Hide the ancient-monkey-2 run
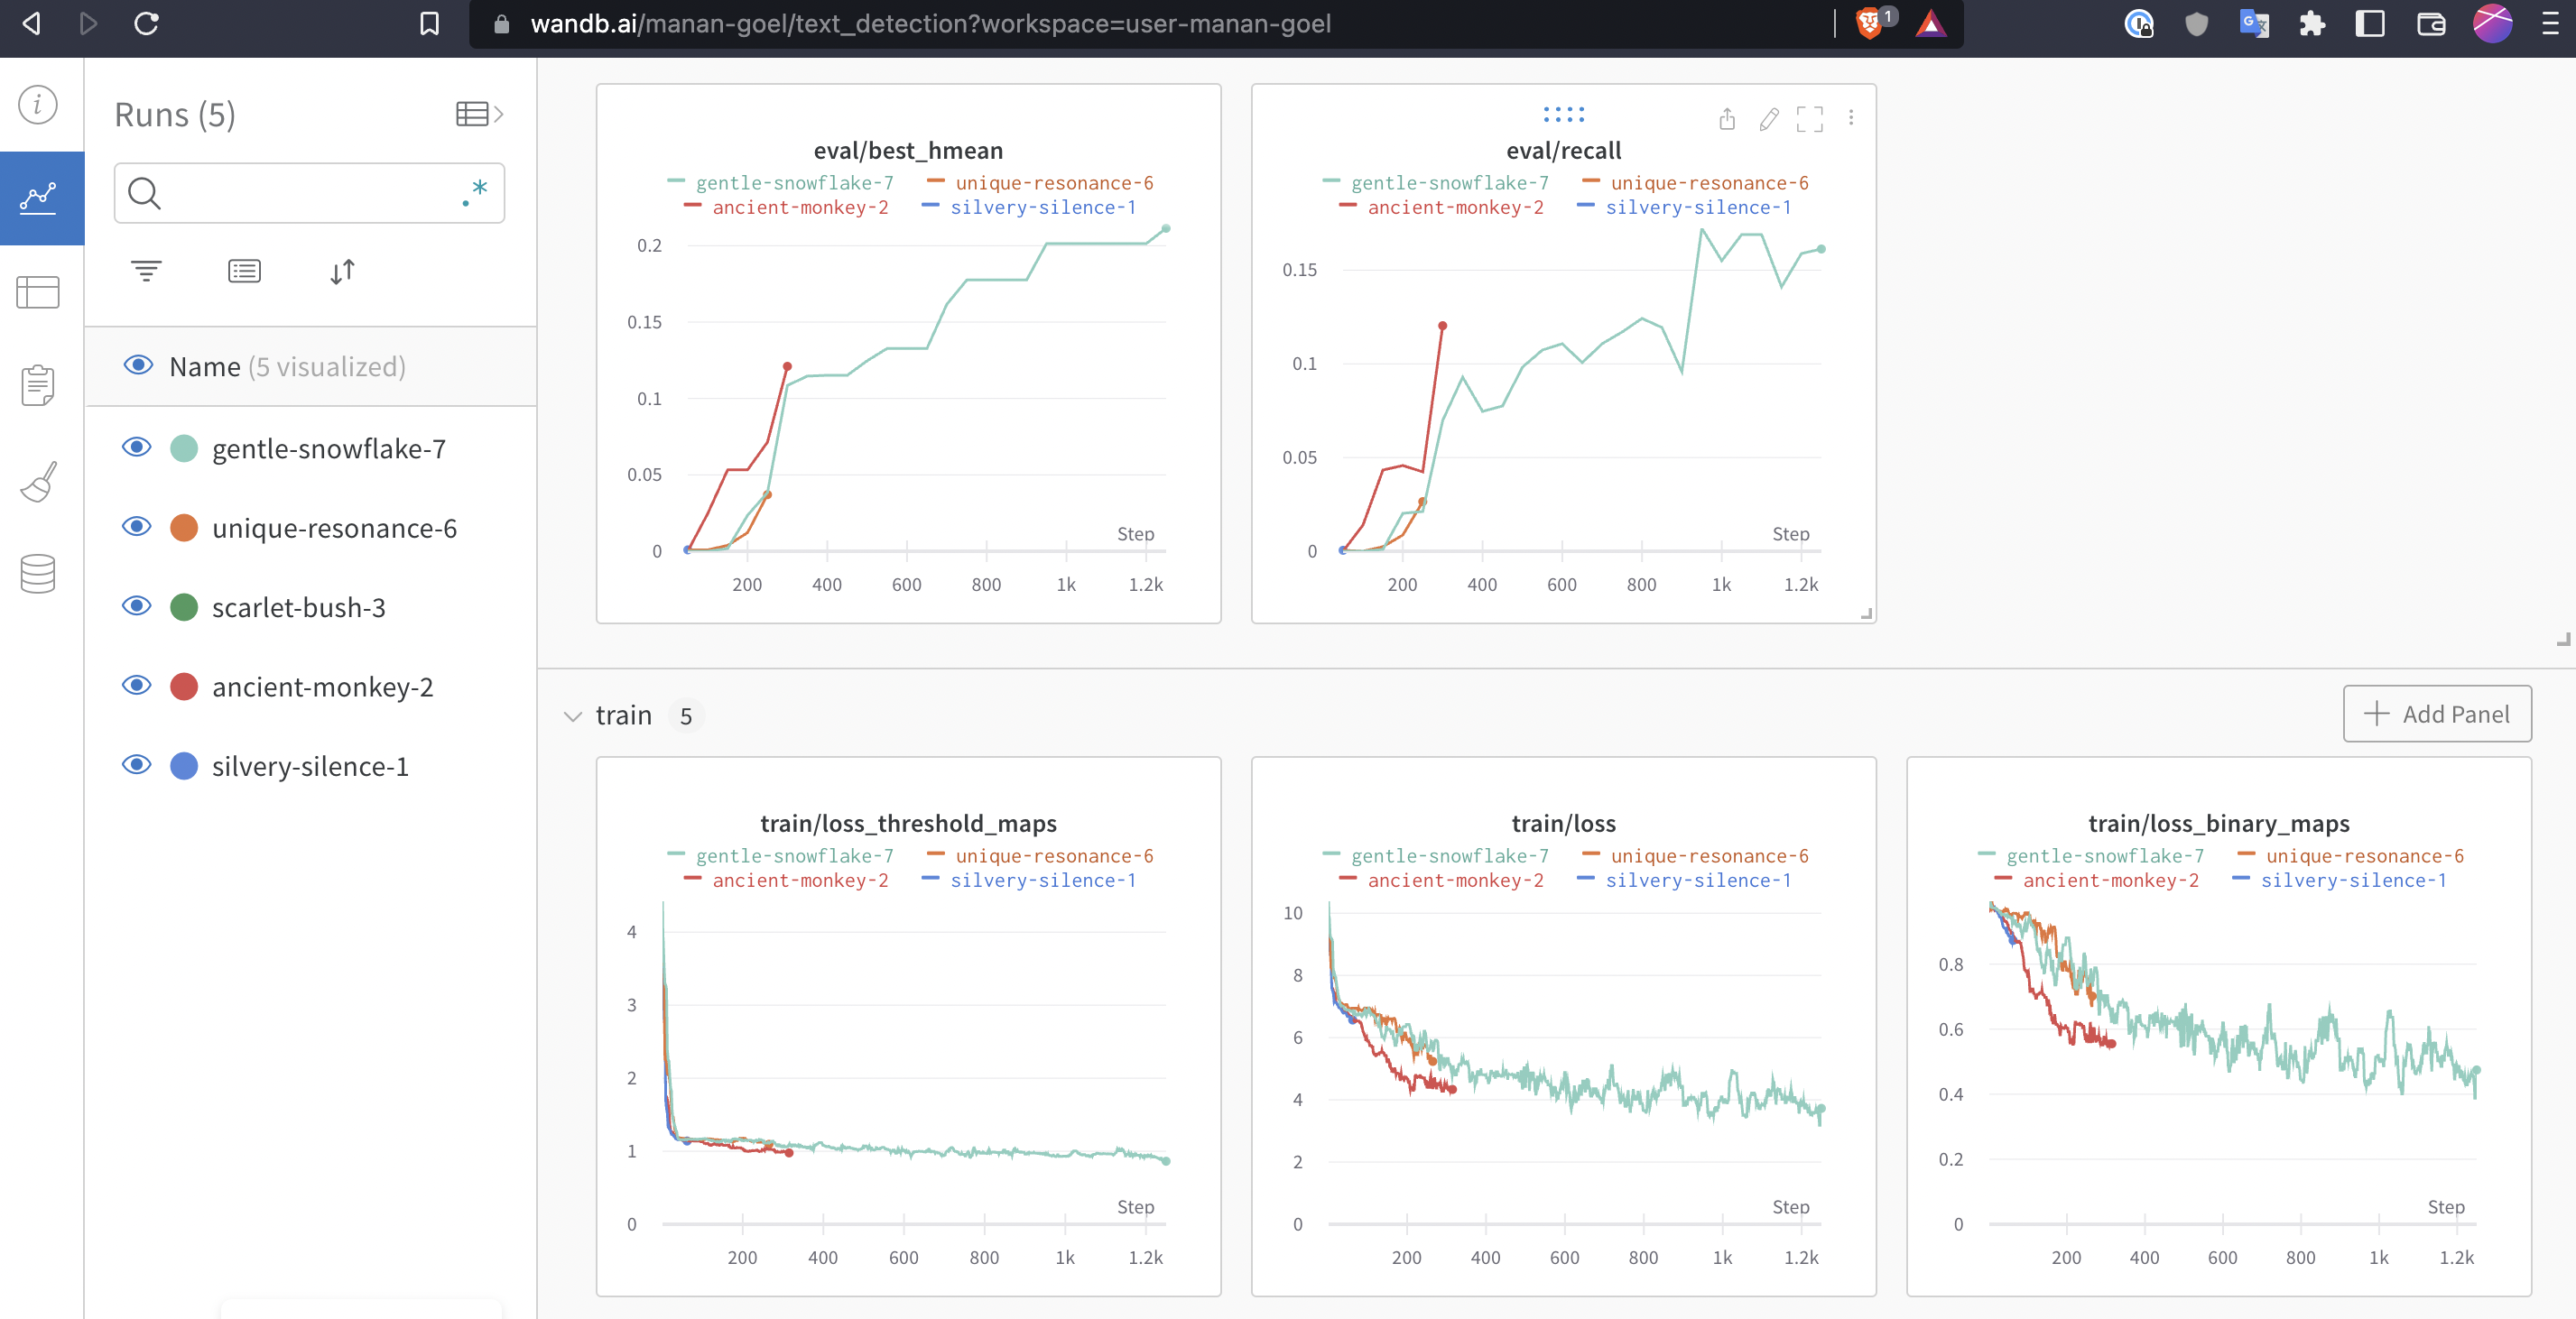The height and width of the screenshot is (1319, 2576). [137, 685]
